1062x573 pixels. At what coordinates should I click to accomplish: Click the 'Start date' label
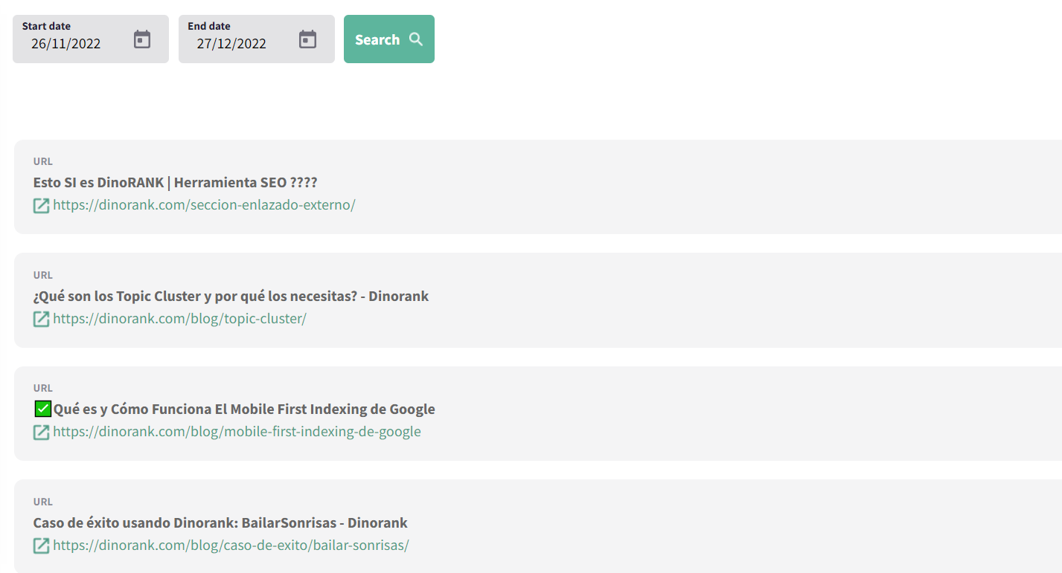46,26
